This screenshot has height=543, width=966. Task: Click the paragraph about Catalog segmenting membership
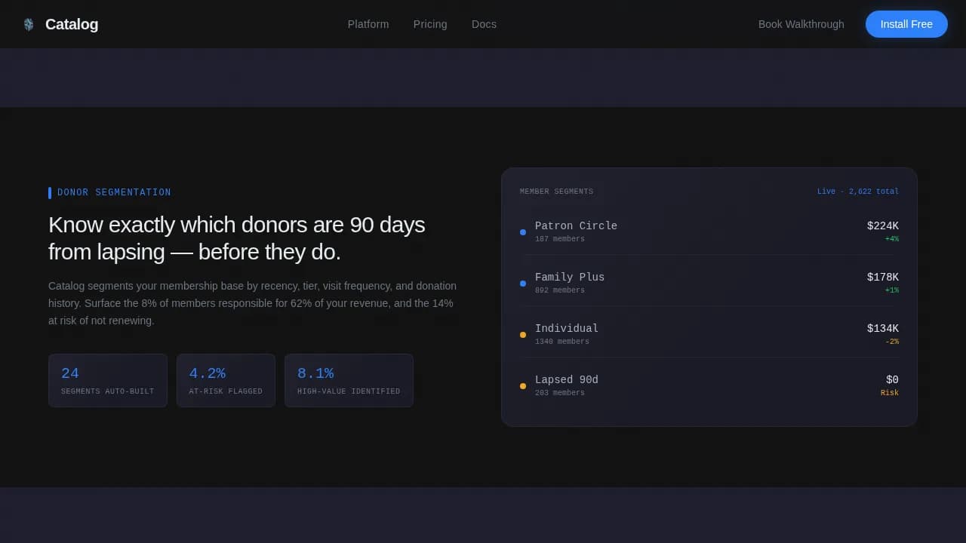pyautogui.click(x=253, y=303)
